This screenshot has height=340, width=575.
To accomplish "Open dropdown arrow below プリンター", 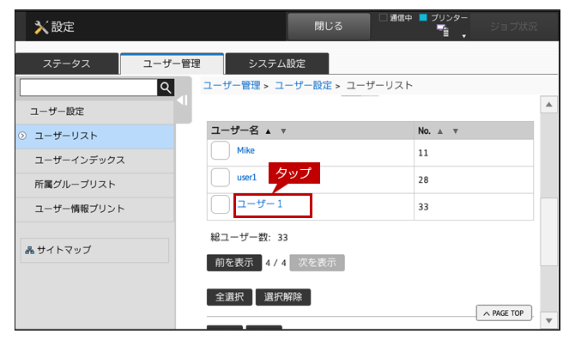I will (464, 36).
